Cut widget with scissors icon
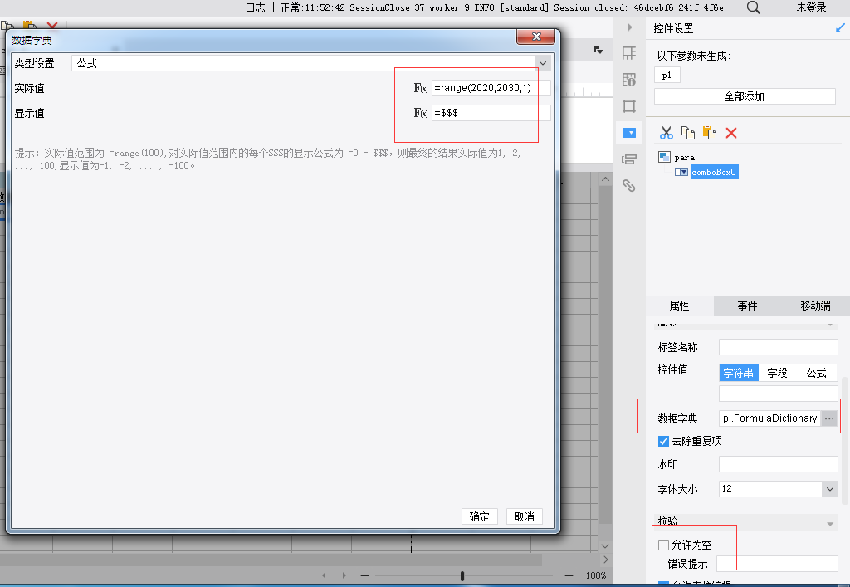The image size is (850, 587). click(x=667, y=133)
